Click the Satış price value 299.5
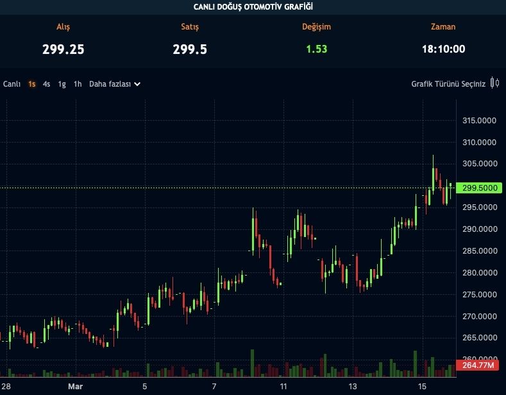Image resolution: width=506 pixels, height=395 pixels. tap(190, 49)
